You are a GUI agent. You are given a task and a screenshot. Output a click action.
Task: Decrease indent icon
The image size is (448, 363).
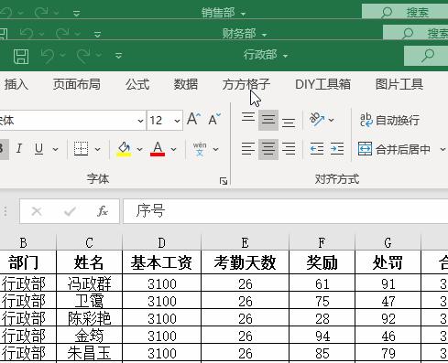click(x=317, y=149)
